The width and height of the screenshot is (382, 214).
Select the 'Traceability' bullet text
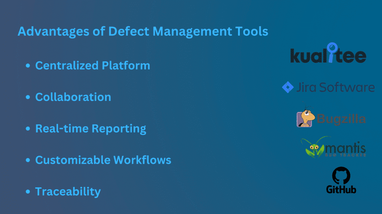pyautogui.click(x=68, y=192)
